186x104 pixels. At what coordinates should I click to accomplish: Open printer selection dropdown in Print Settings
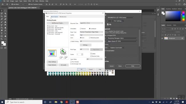click(x=121, y=18)
